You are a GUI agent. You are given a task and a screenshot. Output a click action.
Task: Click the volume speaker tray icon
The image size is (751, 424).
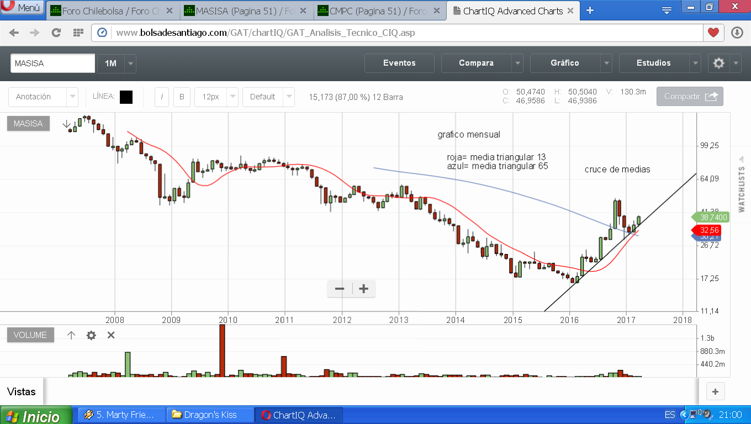(707, 415)
